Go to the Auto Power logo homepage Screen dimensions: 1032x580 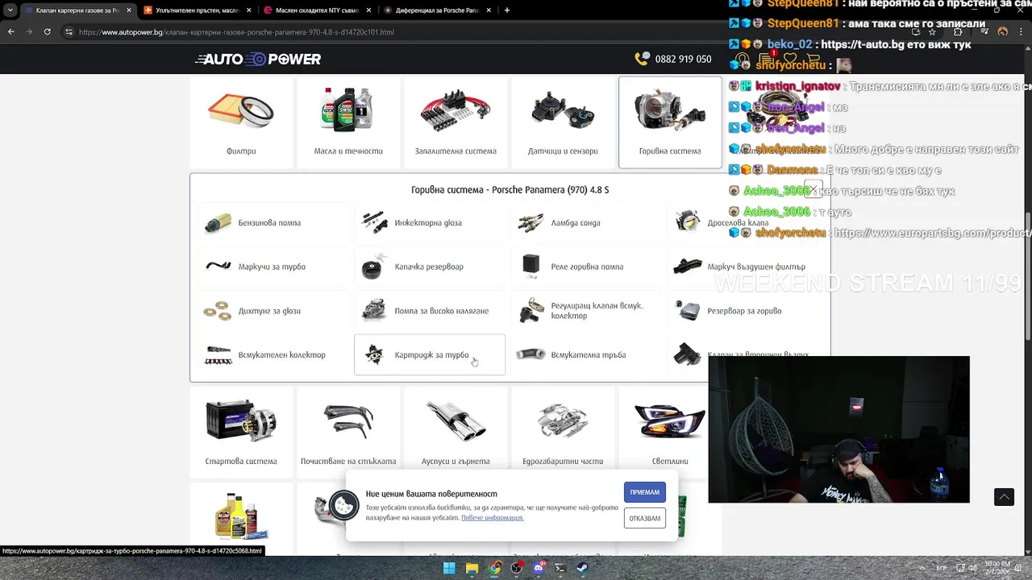pyautogui.click(x=258, y=59)
